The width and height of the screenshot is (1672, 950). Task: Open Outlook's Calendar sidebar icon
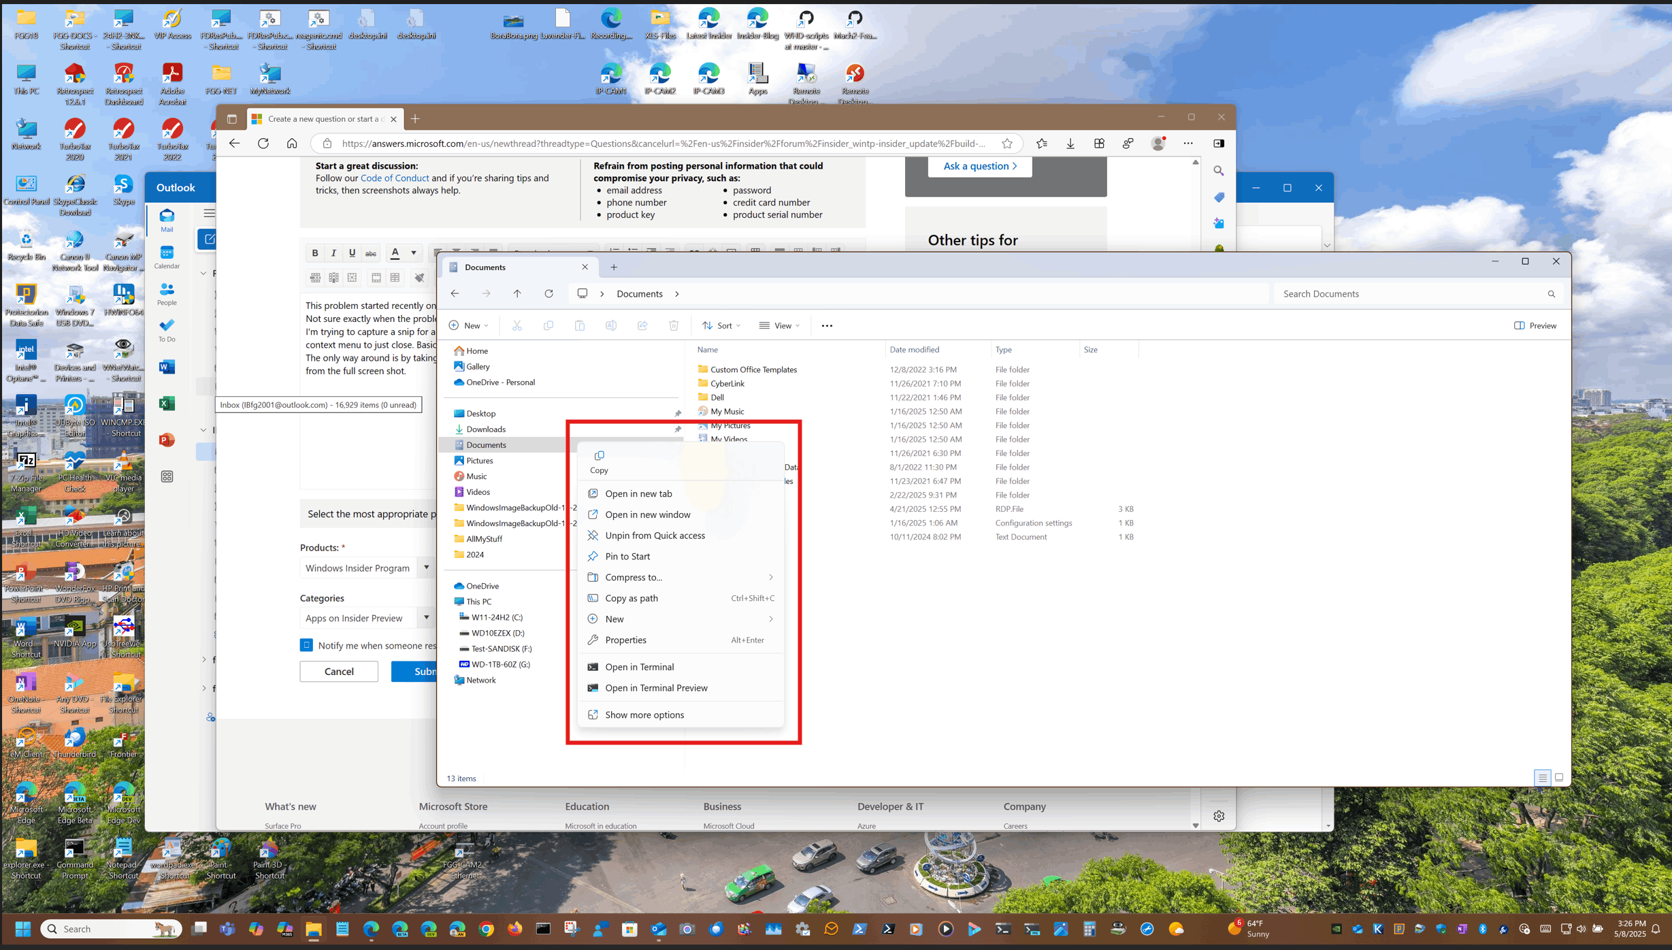point(167,257)
